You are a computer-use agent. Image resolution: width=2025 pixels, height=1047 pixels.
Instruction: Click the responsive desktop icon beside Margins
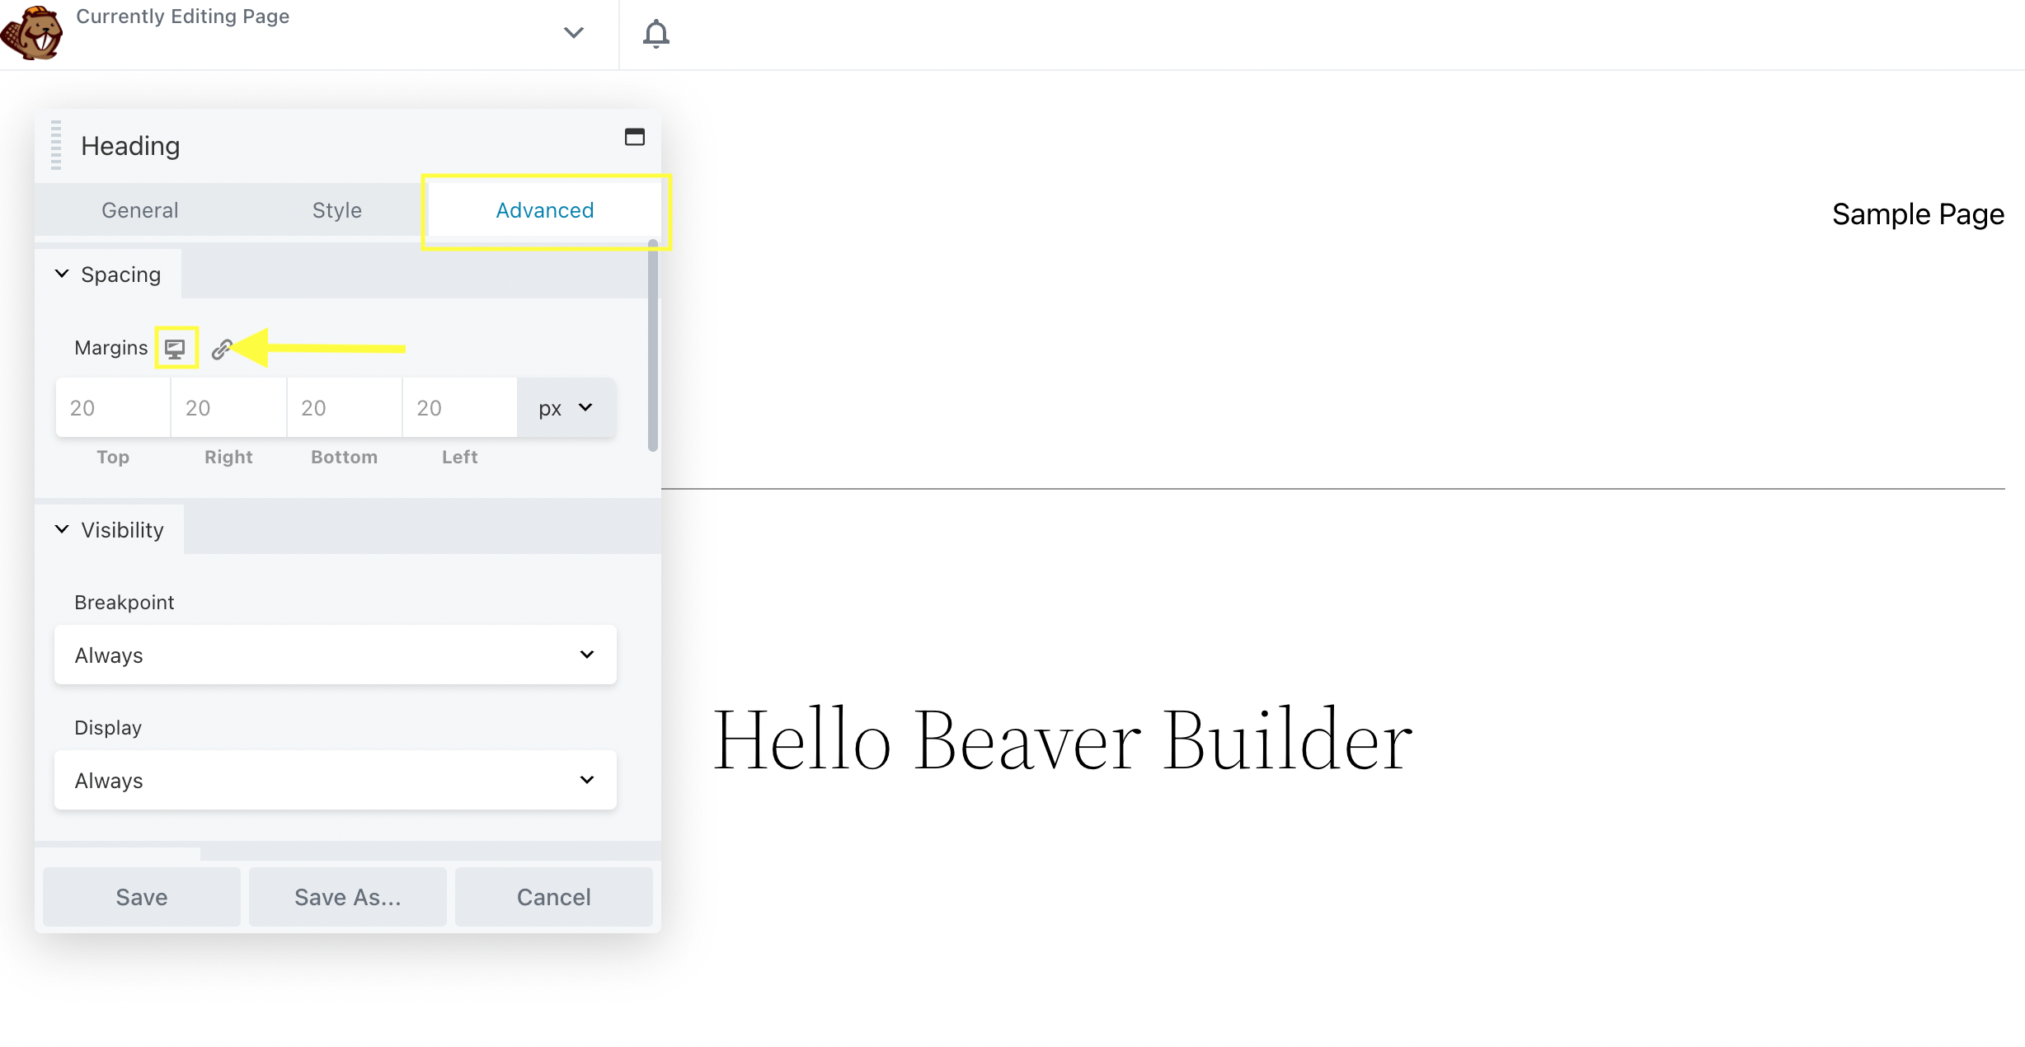pyautogui.click(x=175, y=349)
